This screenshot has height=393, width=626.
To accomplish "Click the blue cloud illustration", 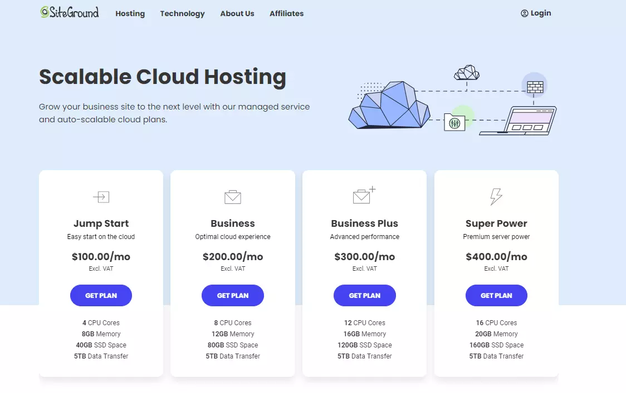I will pyautogui.click(x=389, y=106).
